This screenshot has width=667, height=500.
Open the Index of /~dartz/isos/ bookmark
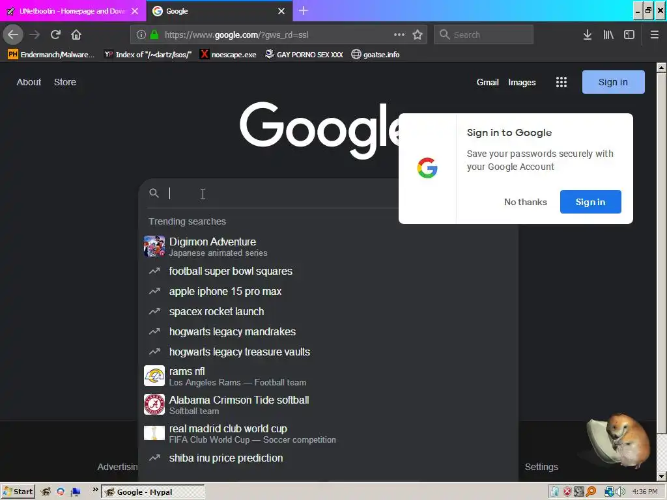click(x=148, y=55)
